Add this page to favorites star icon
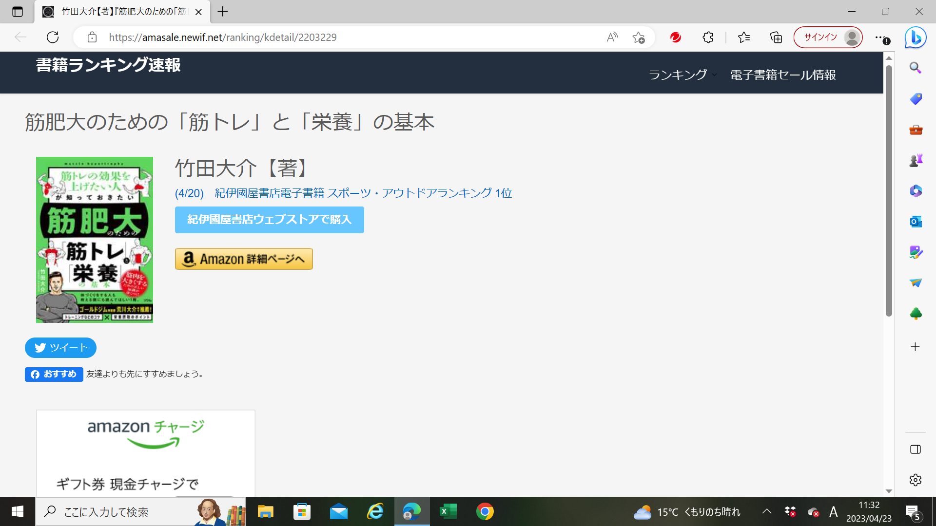Screen dimensions: 936x526 (638, 37)
